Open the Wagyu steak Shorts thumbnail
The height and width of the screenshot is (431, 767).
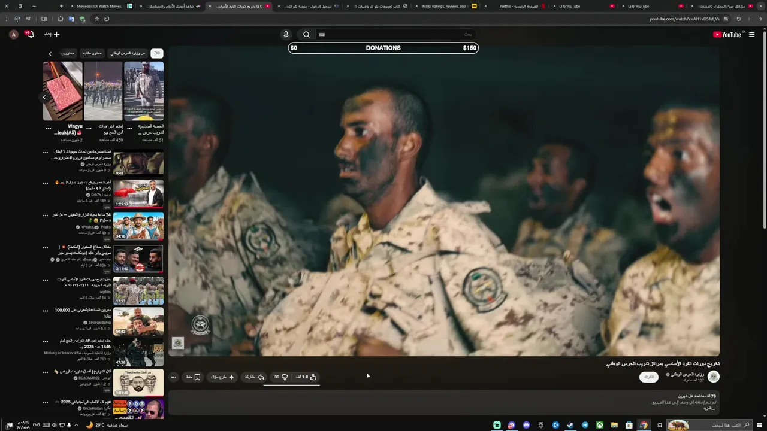[x=63, y=91]
